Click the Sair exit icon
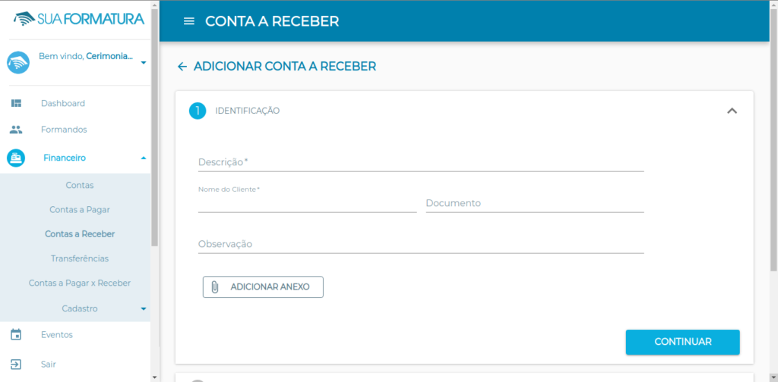Viewport: 778px width, 382px height. pyautogui.click(x=17, y=364)
